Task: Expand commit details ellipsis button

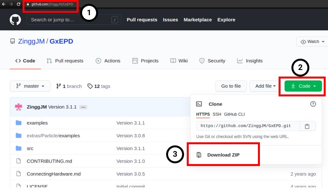Action: (83, 107)
